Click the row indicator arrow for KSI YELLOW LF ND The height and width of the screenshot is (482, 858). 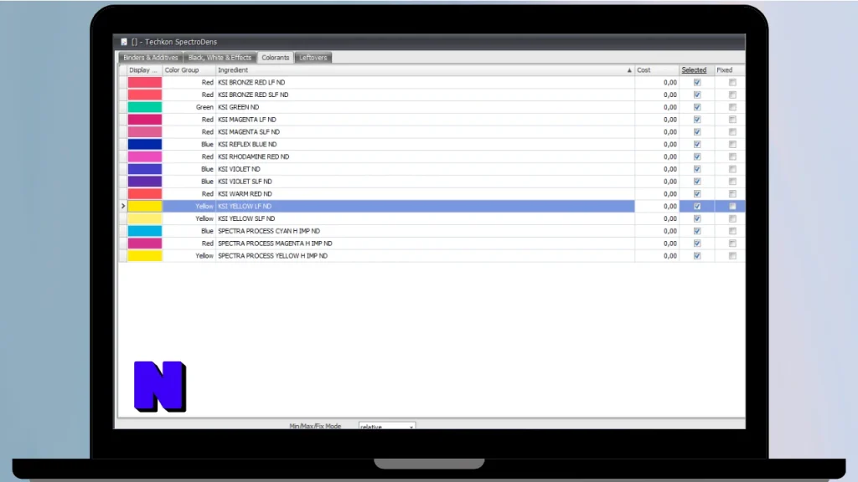point(123,206)
